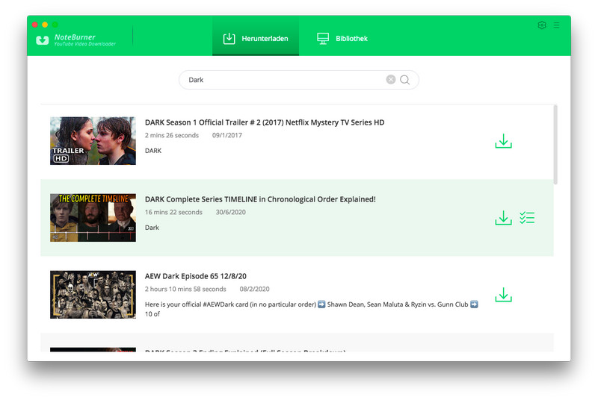The image size is (598, 400).
Task: Click the duration 16 mins 22 seconds
Action: pos(173,212)
